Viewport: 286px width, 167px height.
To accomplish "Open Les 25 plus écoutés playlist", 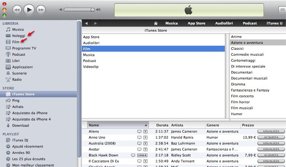I will (29, 159).
